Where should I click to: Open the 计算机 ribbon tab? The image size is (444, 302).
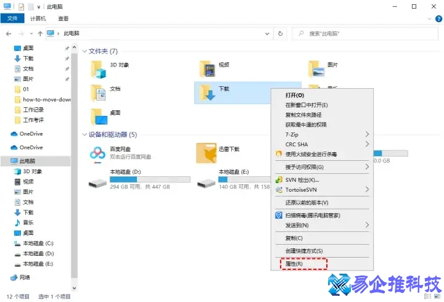tap(38, 18)
